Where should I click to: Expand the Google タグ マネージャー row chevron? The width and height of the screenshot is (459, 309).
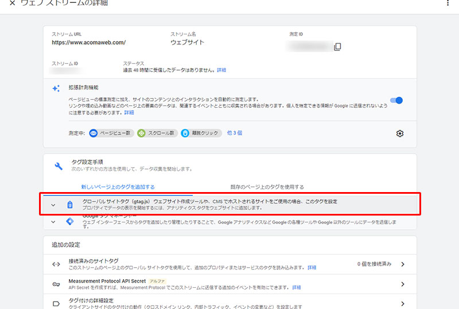(53, 221)
